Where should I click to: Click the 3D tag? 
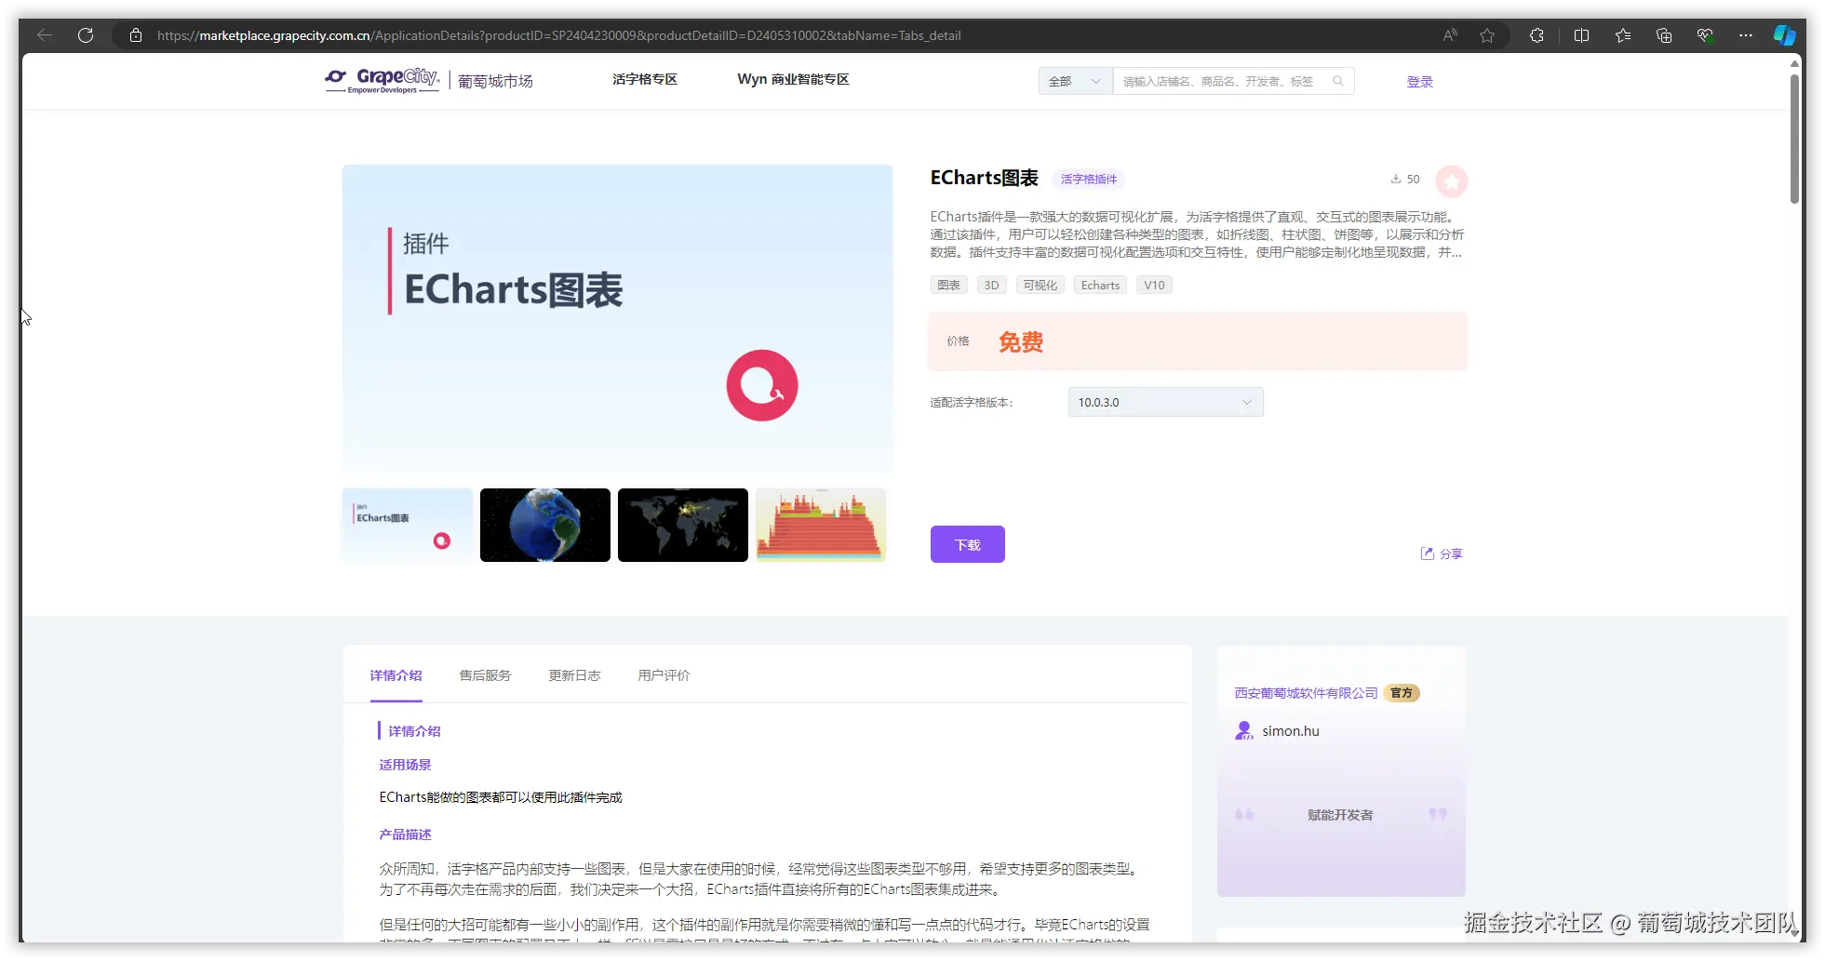[992, 286]
